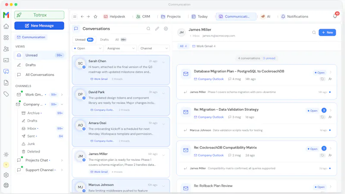Open the document icon in left rail
Viewport: 345px width, 194px height.
(6, 83)
